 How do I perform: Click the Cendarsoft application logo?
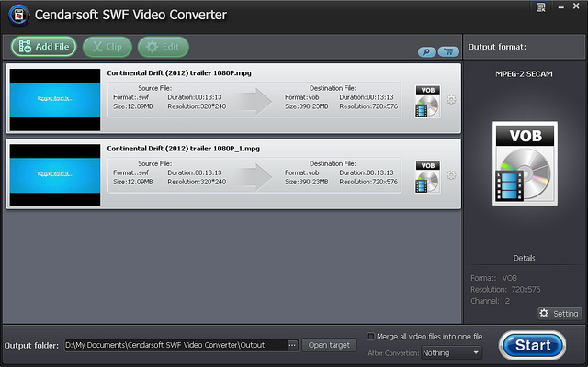[18, 15]
